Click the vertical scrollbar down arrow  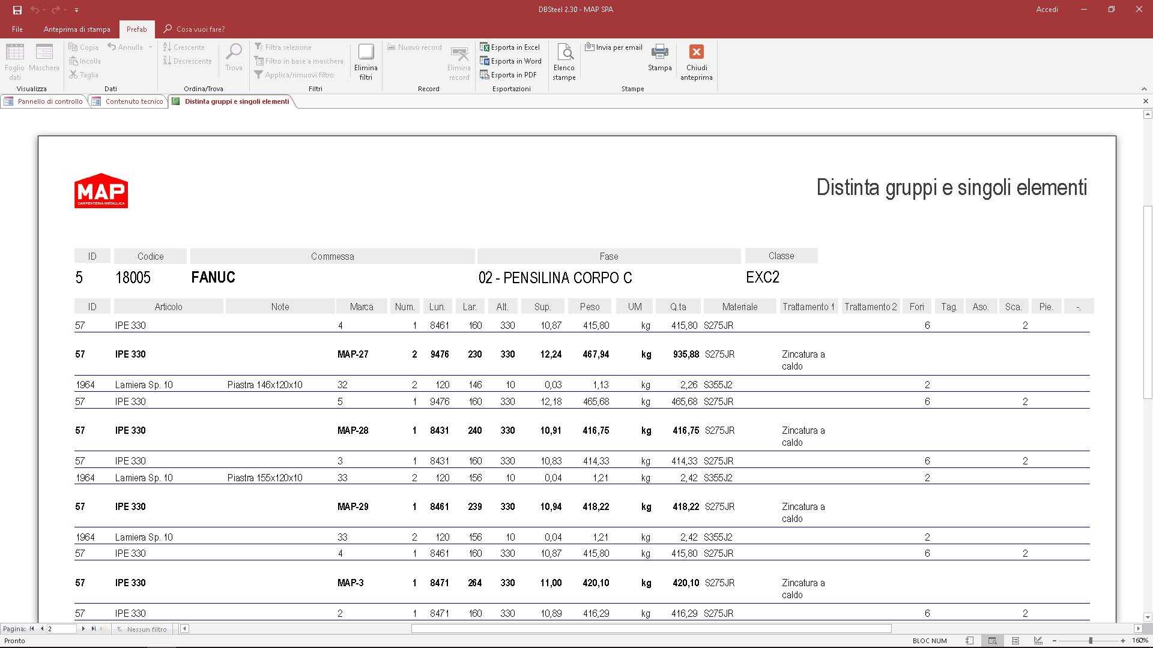coord(1148,617)
